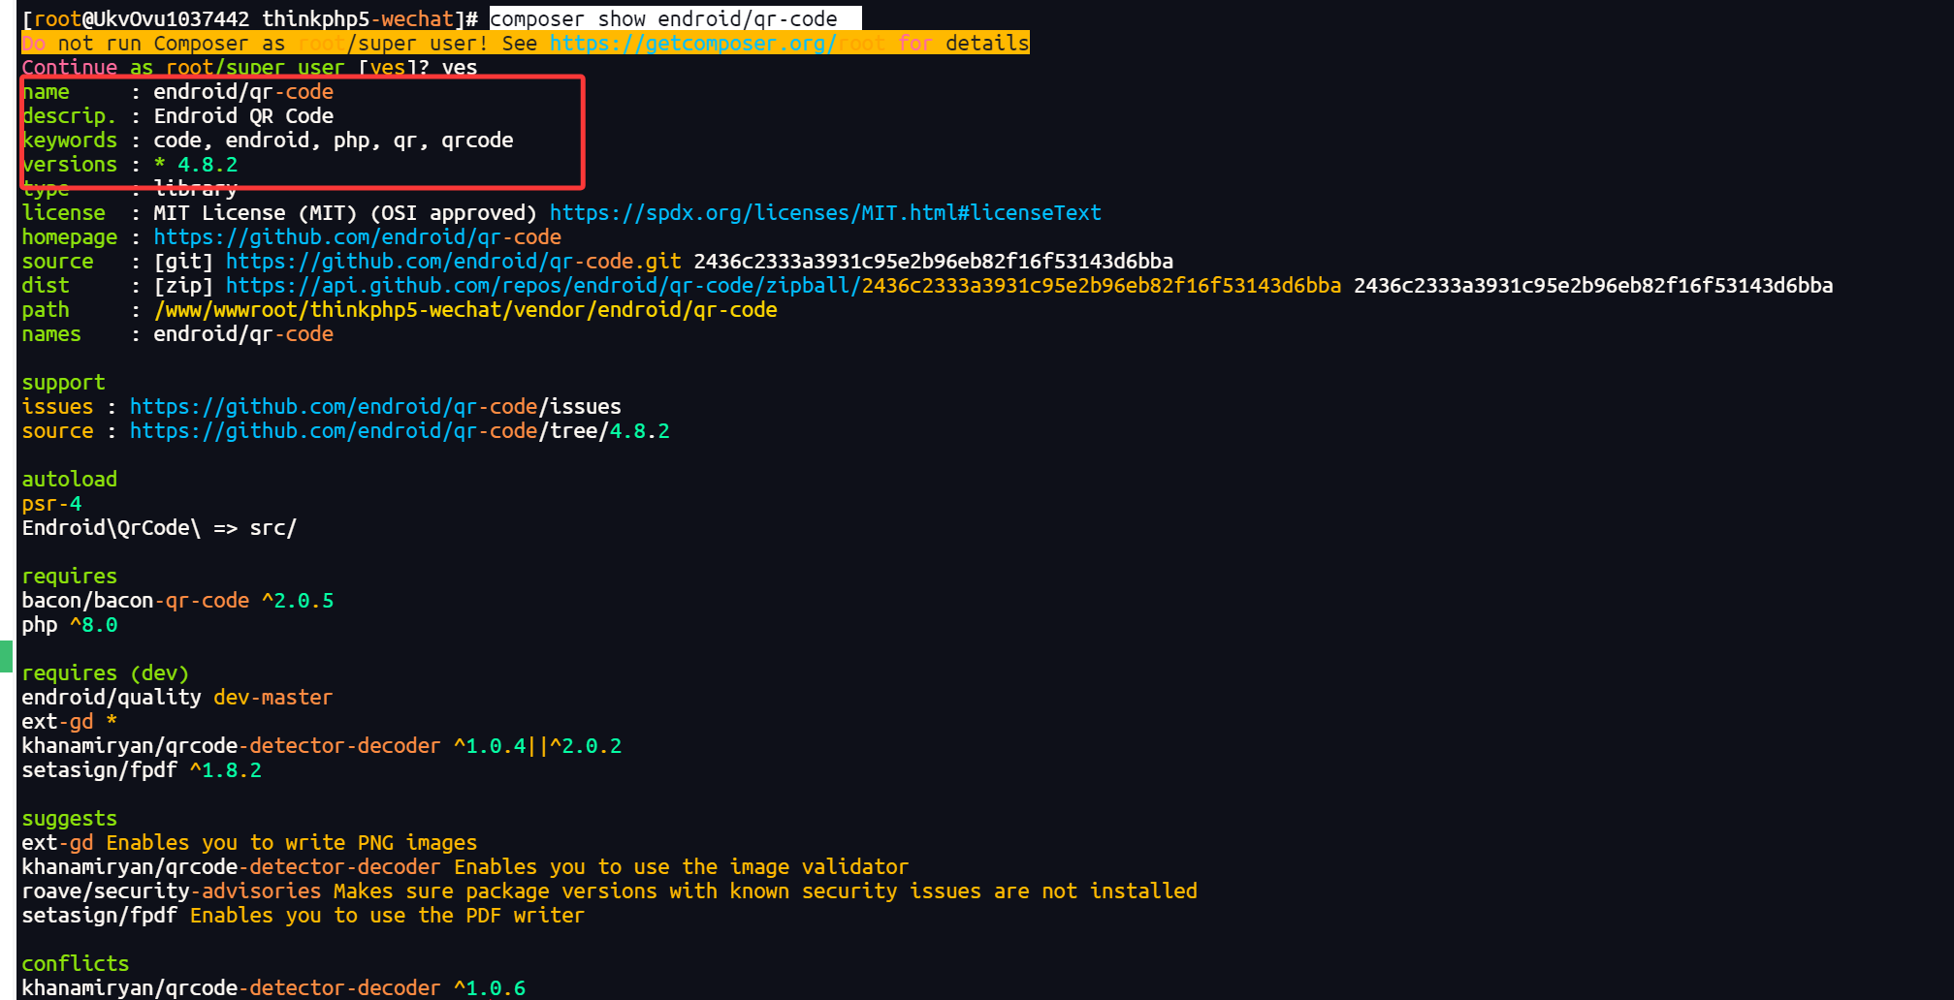Click the 'psr-4' label
1954x1000 pixels.
(x=51, y=504)
